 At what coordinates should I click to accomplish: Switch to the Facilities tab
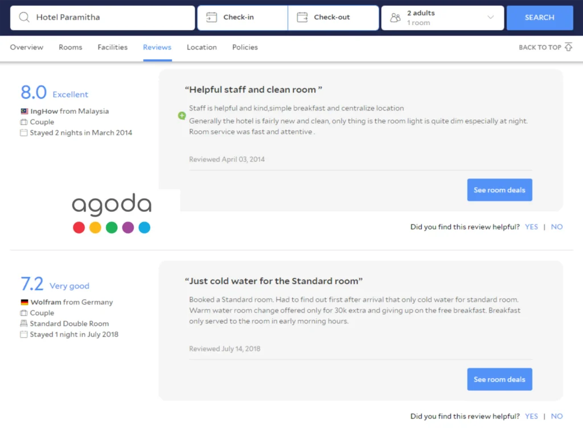click(113, 47)
